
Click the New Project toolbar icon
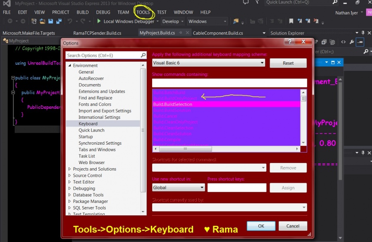point(34,21)
